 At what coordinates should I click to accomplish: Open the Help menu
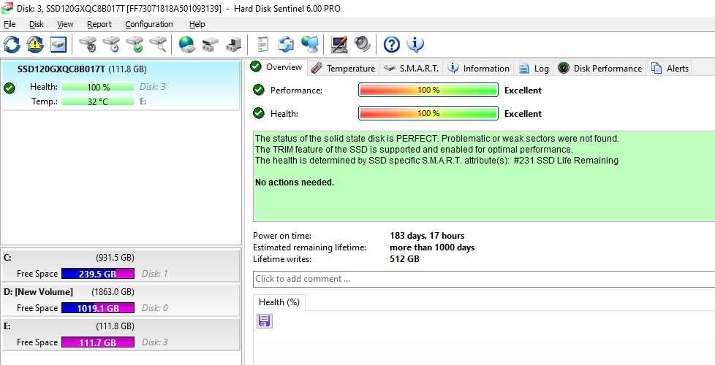(x=197, y=24)
